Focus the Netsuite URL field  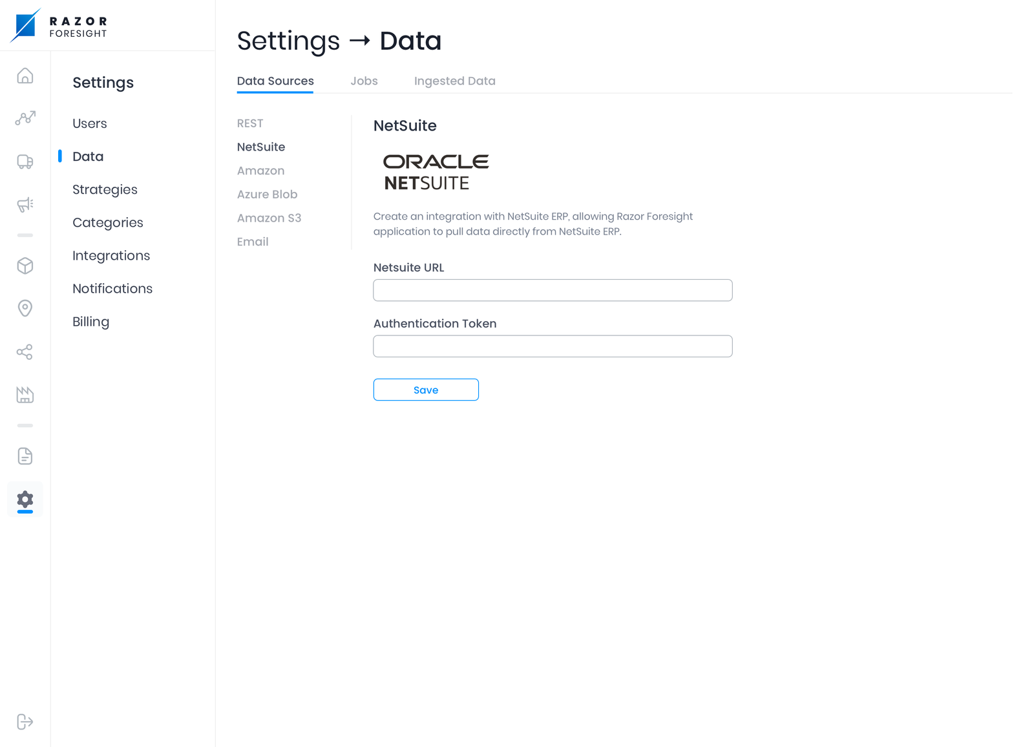[x=553, y=290]
